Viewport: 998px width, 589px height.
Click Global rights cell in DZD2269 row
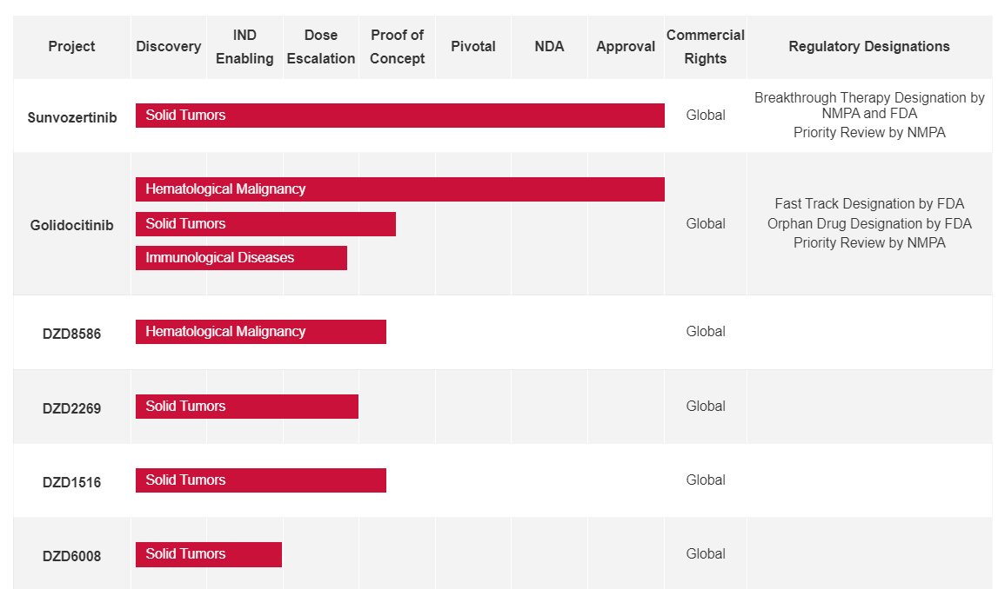[706, 406]
